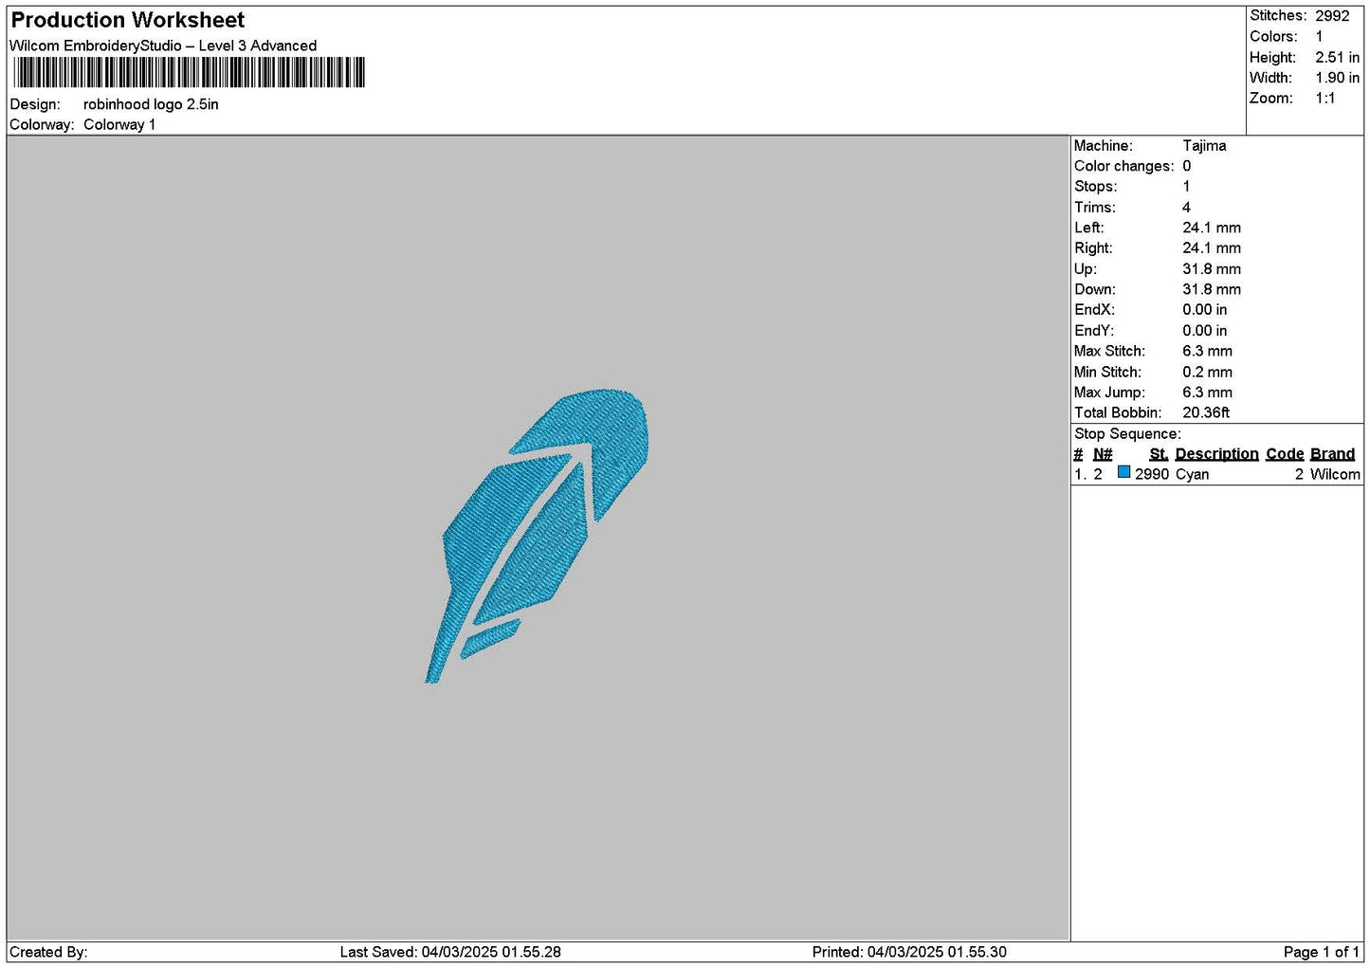Click the Page 1 of 1 indicator
The height and width of the screenshot is (968, 1370).
[x=1322, y=952]
